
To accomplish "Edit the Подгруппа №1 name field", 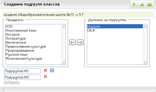I will tap(22, 71).
